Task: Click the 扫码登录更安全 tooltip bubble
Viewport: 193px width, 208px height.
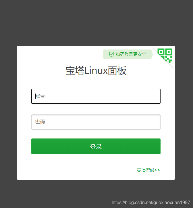Action: pyautogui.click(x=127, y=54)
